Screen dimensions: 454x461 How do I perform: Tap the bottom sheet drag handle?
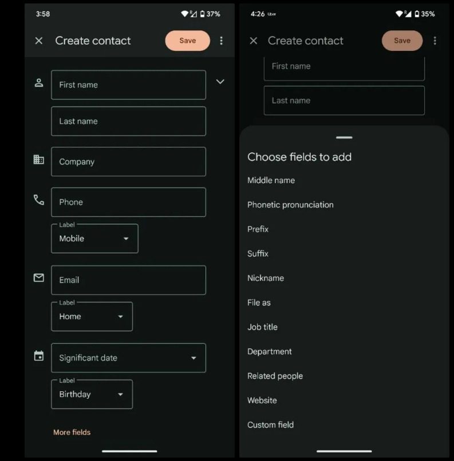(344, 138)
